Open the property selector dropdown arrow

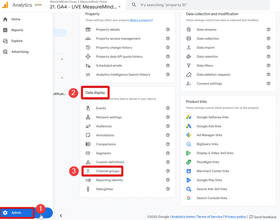(x=120, y=7)
